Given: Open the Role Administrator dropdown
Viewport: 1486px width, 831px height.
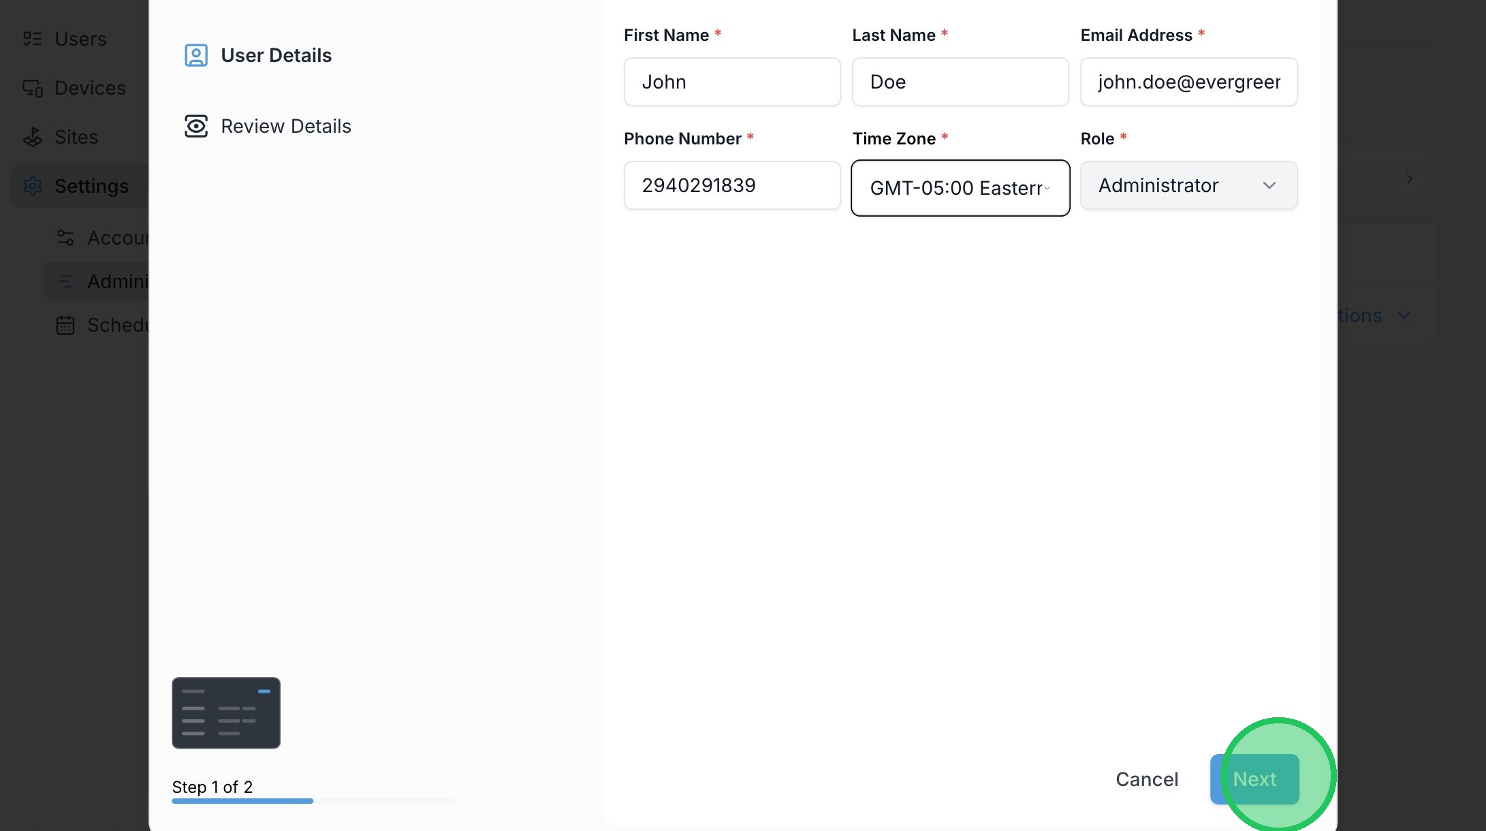Looking at the screenshot, I should [x=1188, y=185].
